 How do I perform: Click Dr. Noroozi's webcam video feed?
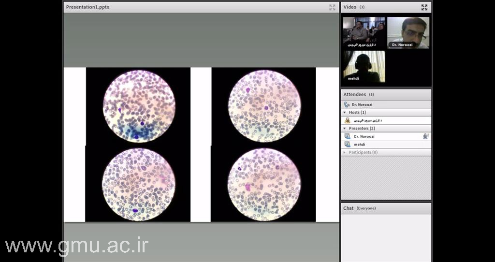coord(408,32)
